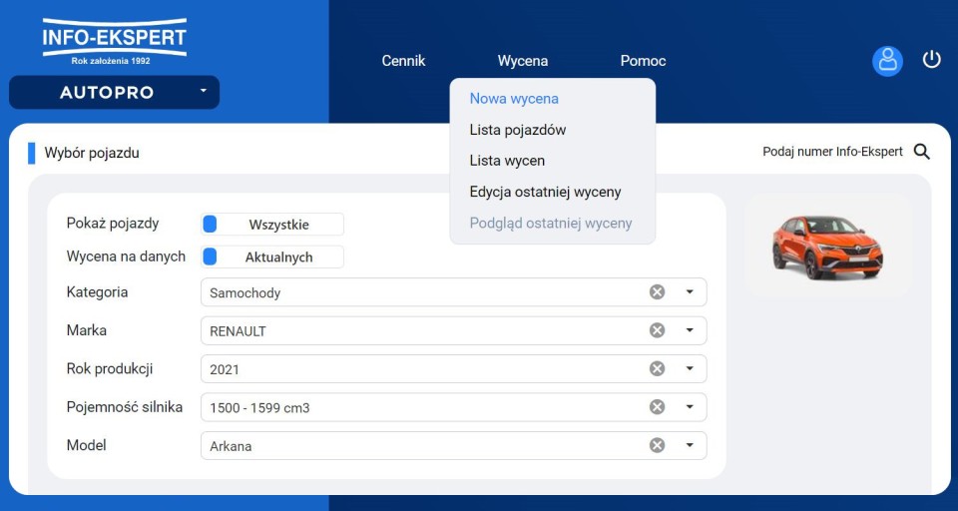Open the Pomoc menu
The image size is (958, 511).
(x=643, y=61)
